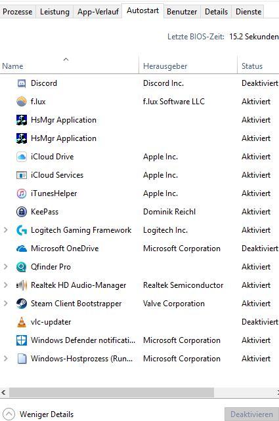Select the vlc-updater traffic cone icon
The image size is (279, 421).
[22, 322]
